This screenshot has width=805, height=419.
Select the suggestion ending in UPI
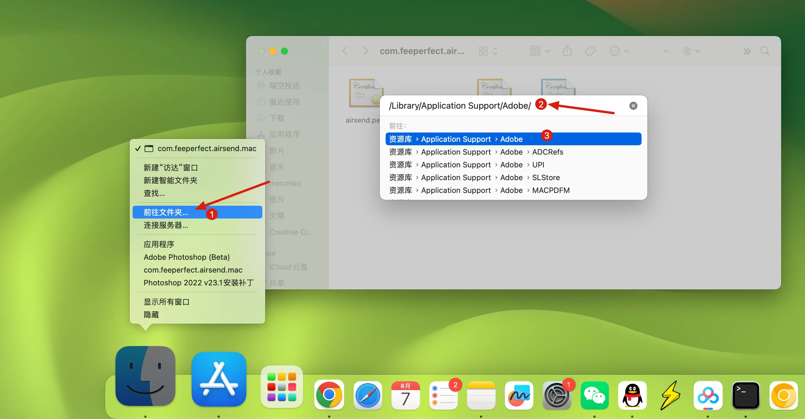click(x=513, y=164)
